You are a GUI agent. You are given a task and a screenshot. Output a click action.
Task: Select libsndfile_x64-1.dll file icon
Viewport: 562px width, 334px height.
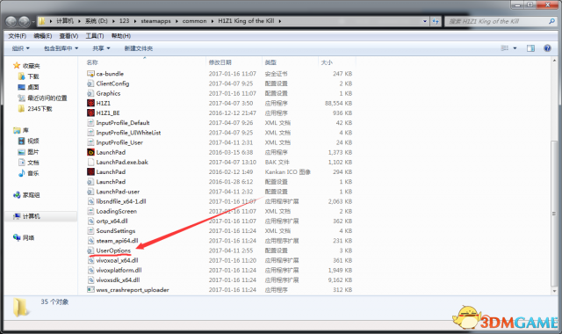tap(90, 201)
